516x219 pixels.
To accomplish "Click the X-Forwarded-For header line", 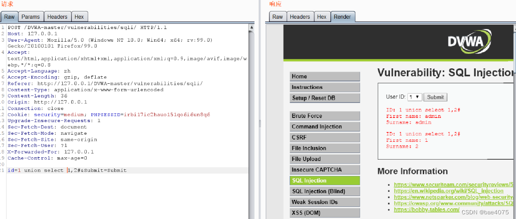I will click(50, 152).
